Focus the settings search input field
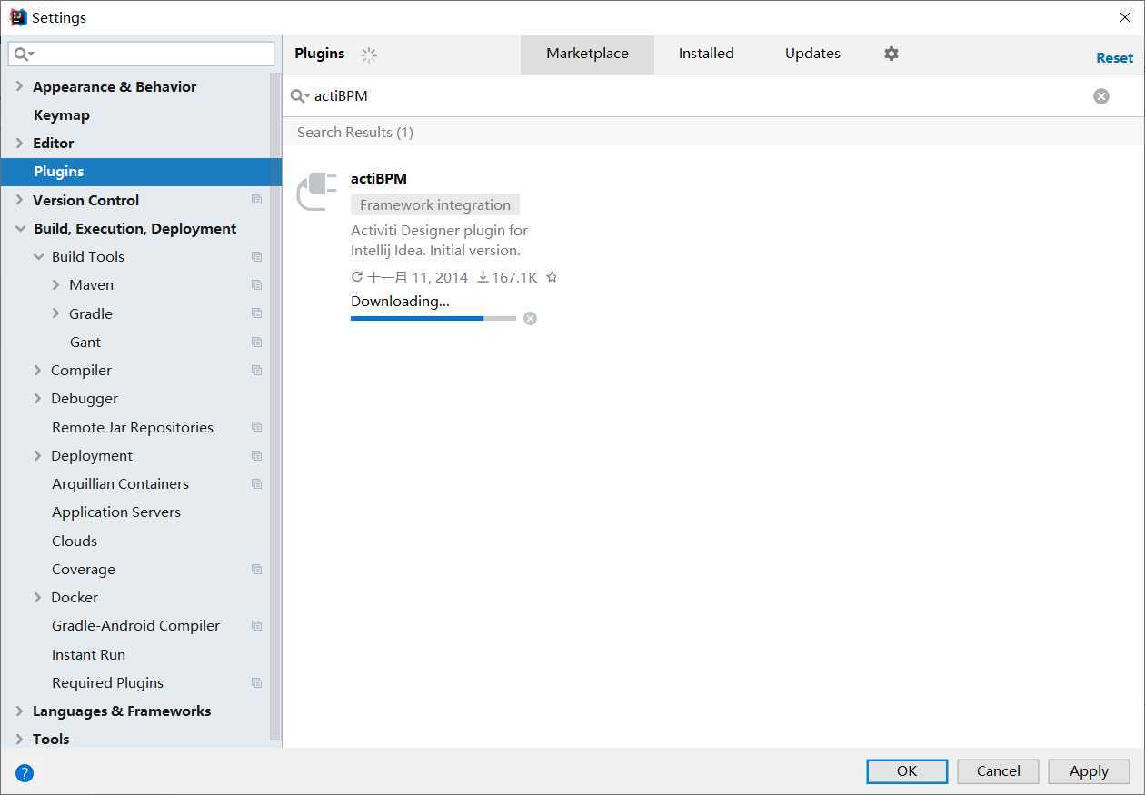1145x795 pixels. click(150, 55)
